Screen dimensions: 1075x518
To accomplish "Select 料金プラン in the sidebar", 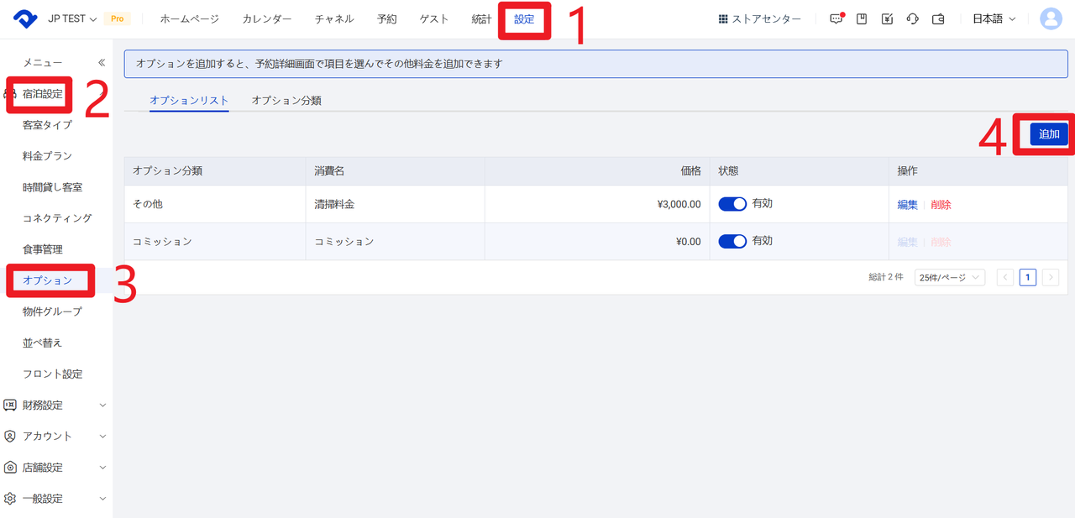I will coord(47,155).
